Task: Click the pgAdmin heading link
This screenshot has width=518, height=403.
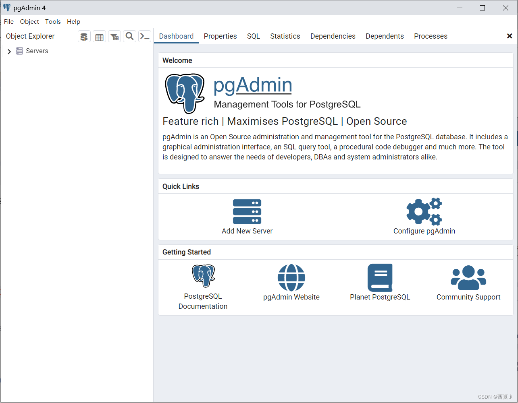Action: tap(253, 85)
